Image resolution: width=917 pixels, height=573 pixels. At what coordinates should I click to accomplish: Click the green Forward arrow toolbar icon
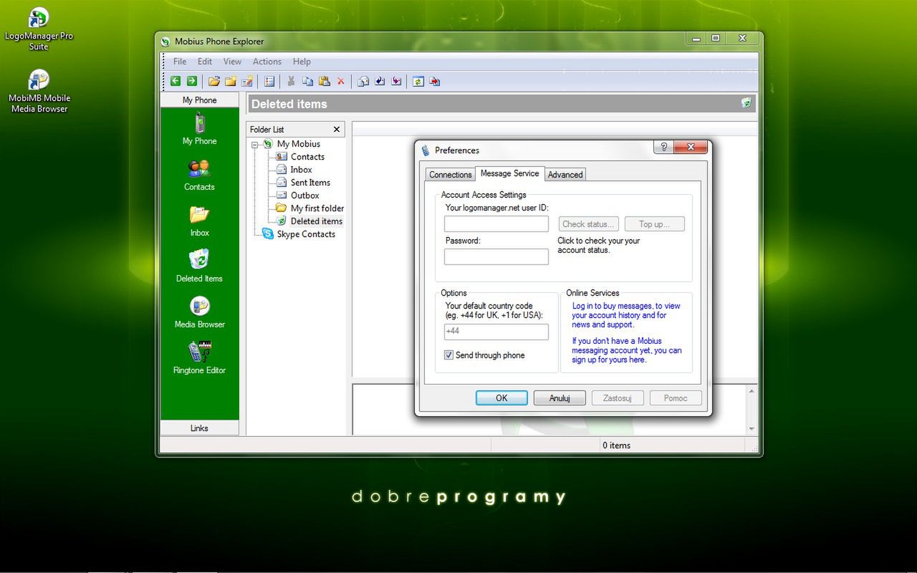tap(192, 81)
